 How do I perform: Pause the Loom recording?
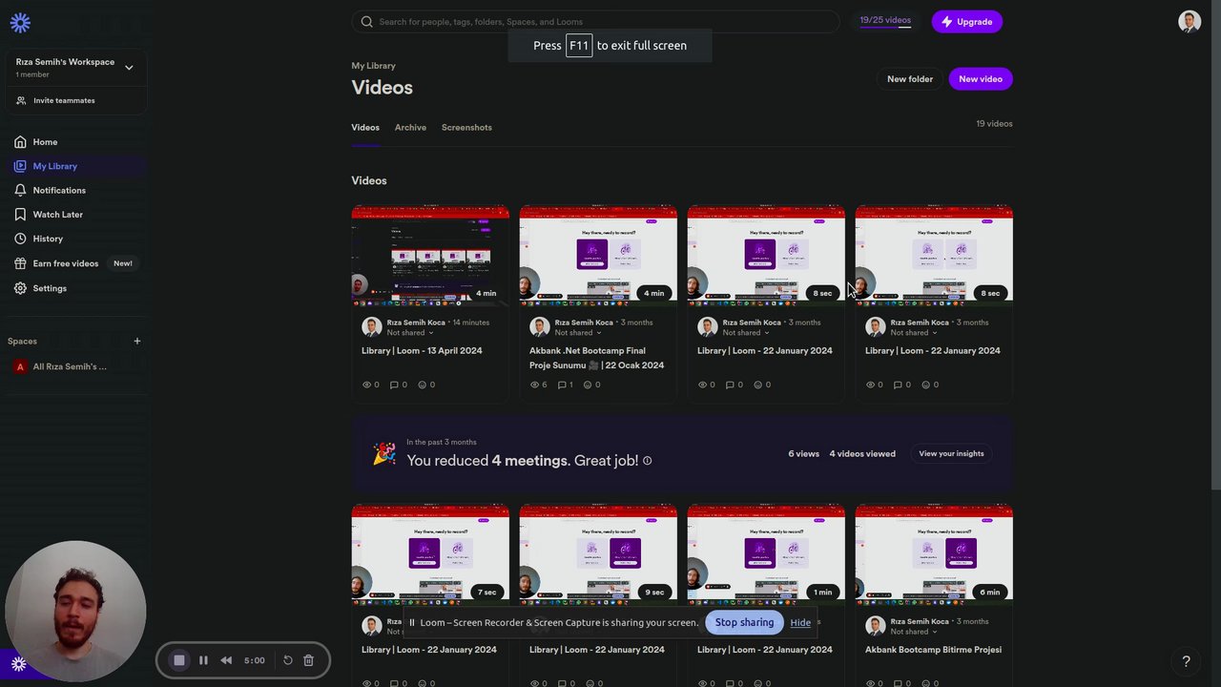203,660
